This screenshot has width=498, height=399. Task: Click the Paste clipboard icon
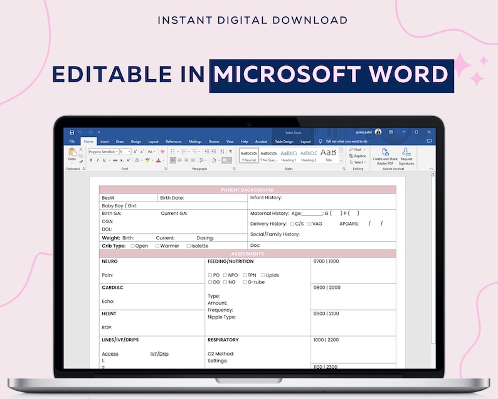click(72, 153)
